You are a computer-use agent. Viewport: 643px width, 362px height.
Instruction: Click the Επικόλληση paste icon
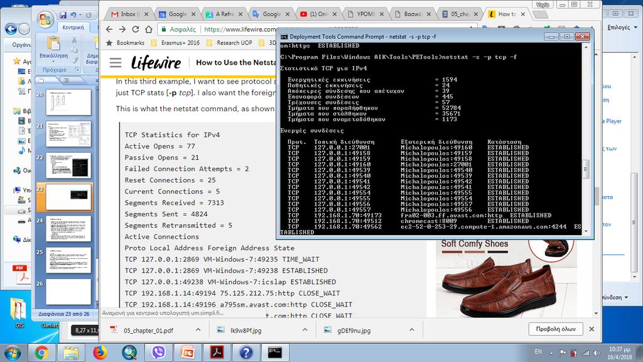click(53, 43)
